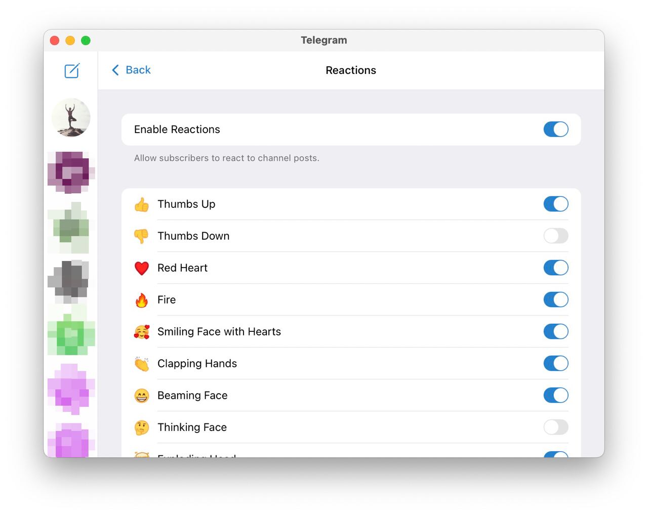This screenshot has height=515, width=648.
Task: Click the 'Thumbs Up' label text
Action: tap(186, 204)
